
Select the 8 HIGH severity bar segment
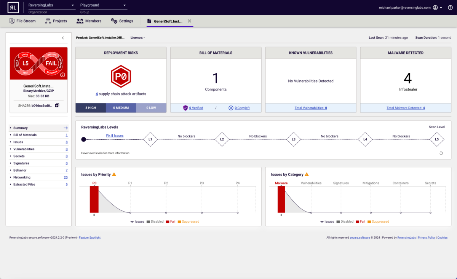point(91,108)
